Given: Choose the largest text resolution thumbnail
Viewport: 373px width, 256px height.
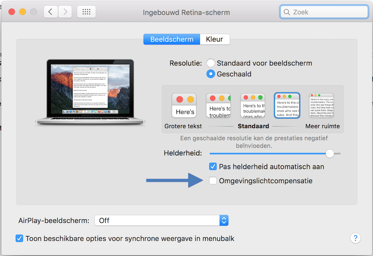Looking at the screenshot, I should point(184,106).
